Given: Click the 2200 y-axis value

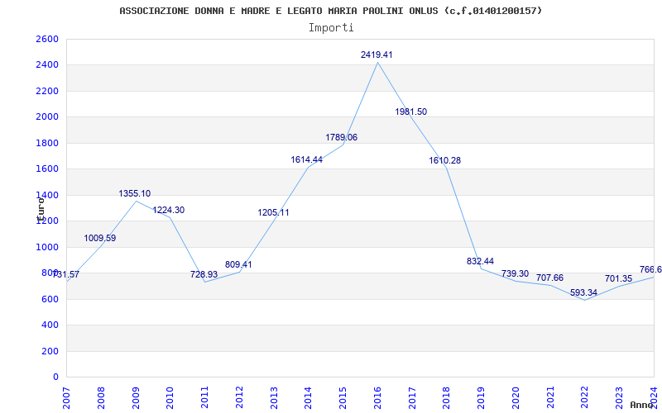Looking at the screenshot, I should (x=47, y=91).
